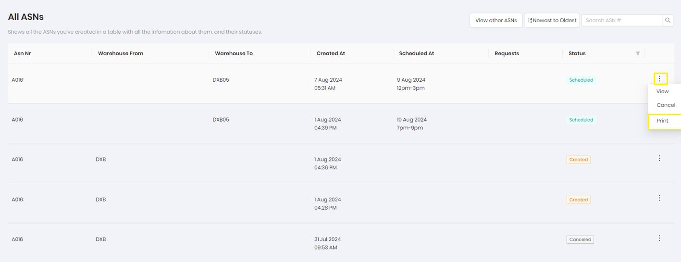This screenshot has width=681, height=262.
Task: Focus the Search ASN # field
Action: click(x=622, y=20)
